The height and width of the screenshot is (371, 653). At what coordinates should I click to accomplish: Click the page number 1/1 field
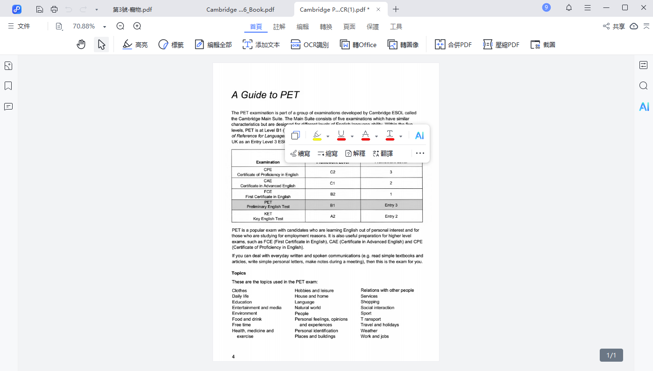coord(611,355)
